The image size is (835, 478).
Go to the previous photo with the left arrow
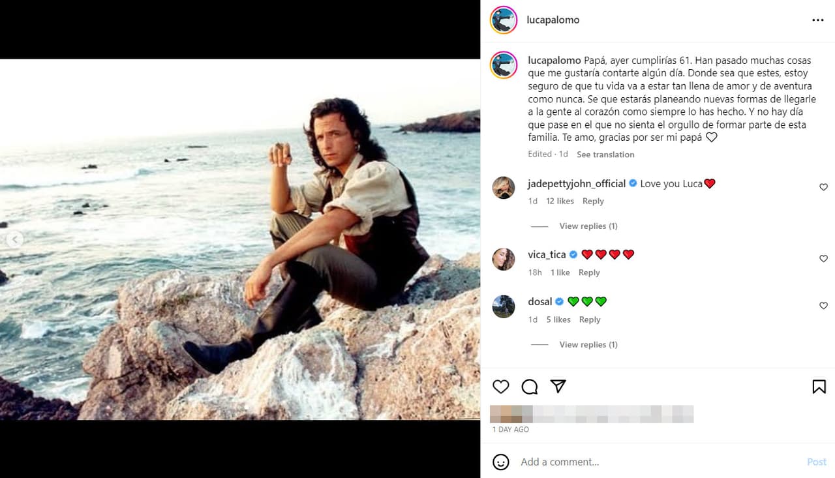(15, 239)
